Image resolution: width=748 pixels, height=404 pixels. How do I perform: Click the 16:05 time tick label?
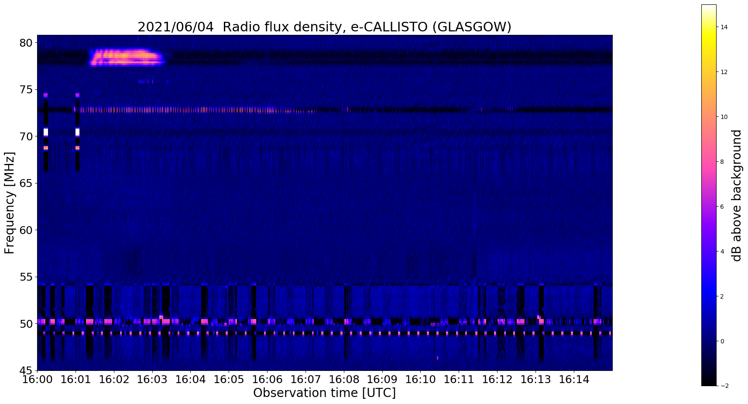[x=229, y=379]
